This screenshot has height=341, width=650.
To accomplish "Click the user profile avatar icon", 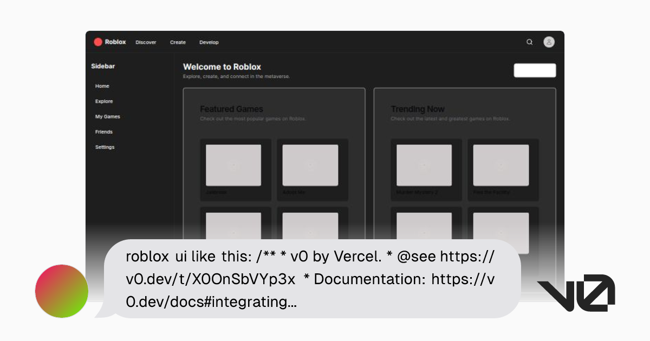I will click(x=549, y=42).
